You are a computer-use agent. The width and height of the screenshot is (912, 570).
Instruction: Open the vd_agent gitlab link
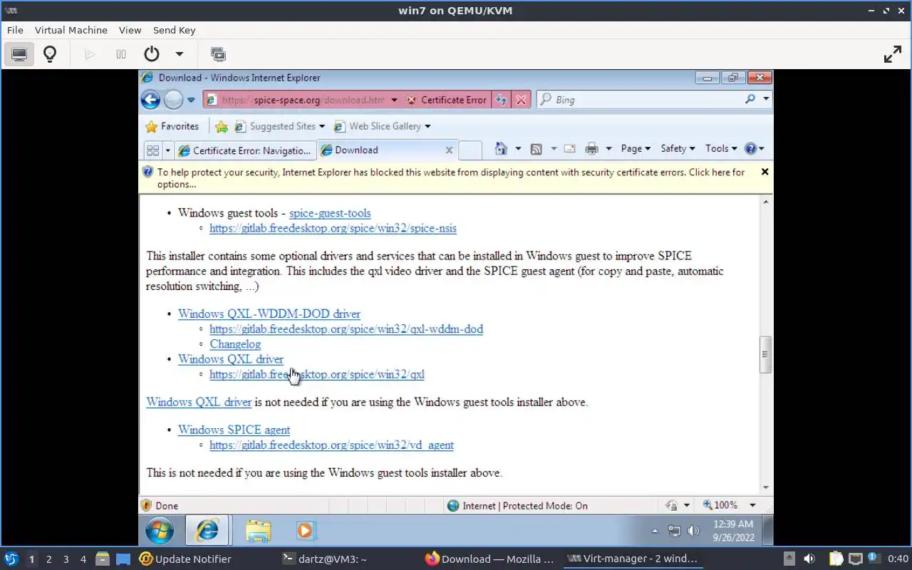coord(331,445)
